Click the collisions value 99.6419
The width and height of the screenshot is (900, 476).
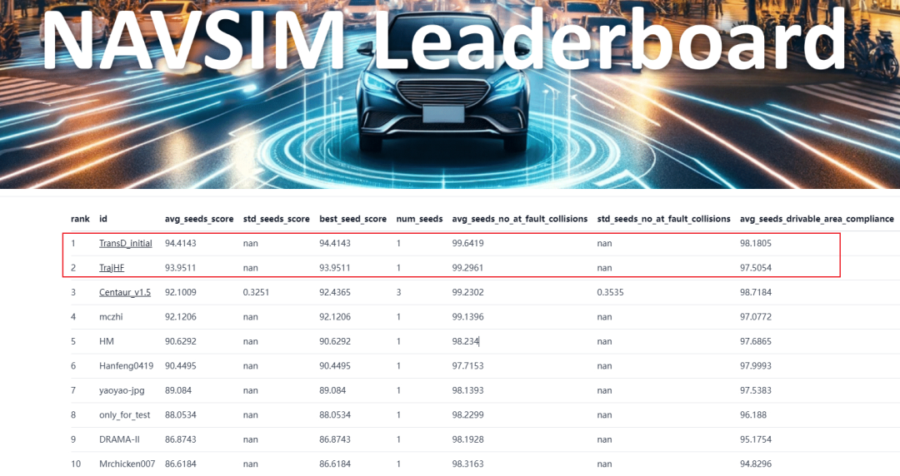pyautogui.click(x=467, y=243)
